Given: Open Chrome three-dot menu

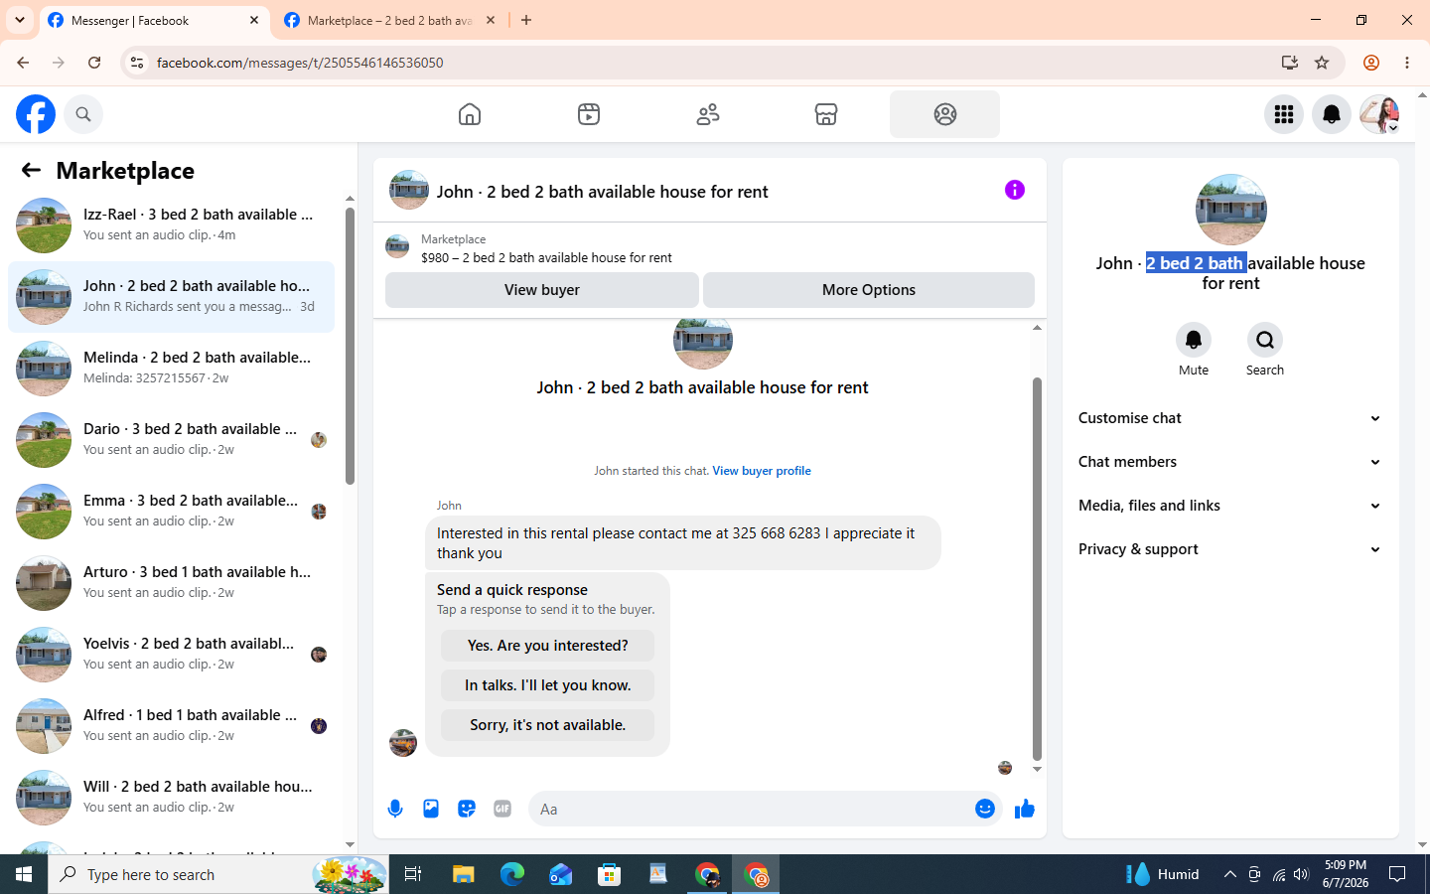Looking at the screenshot, I should [1407, 63].
